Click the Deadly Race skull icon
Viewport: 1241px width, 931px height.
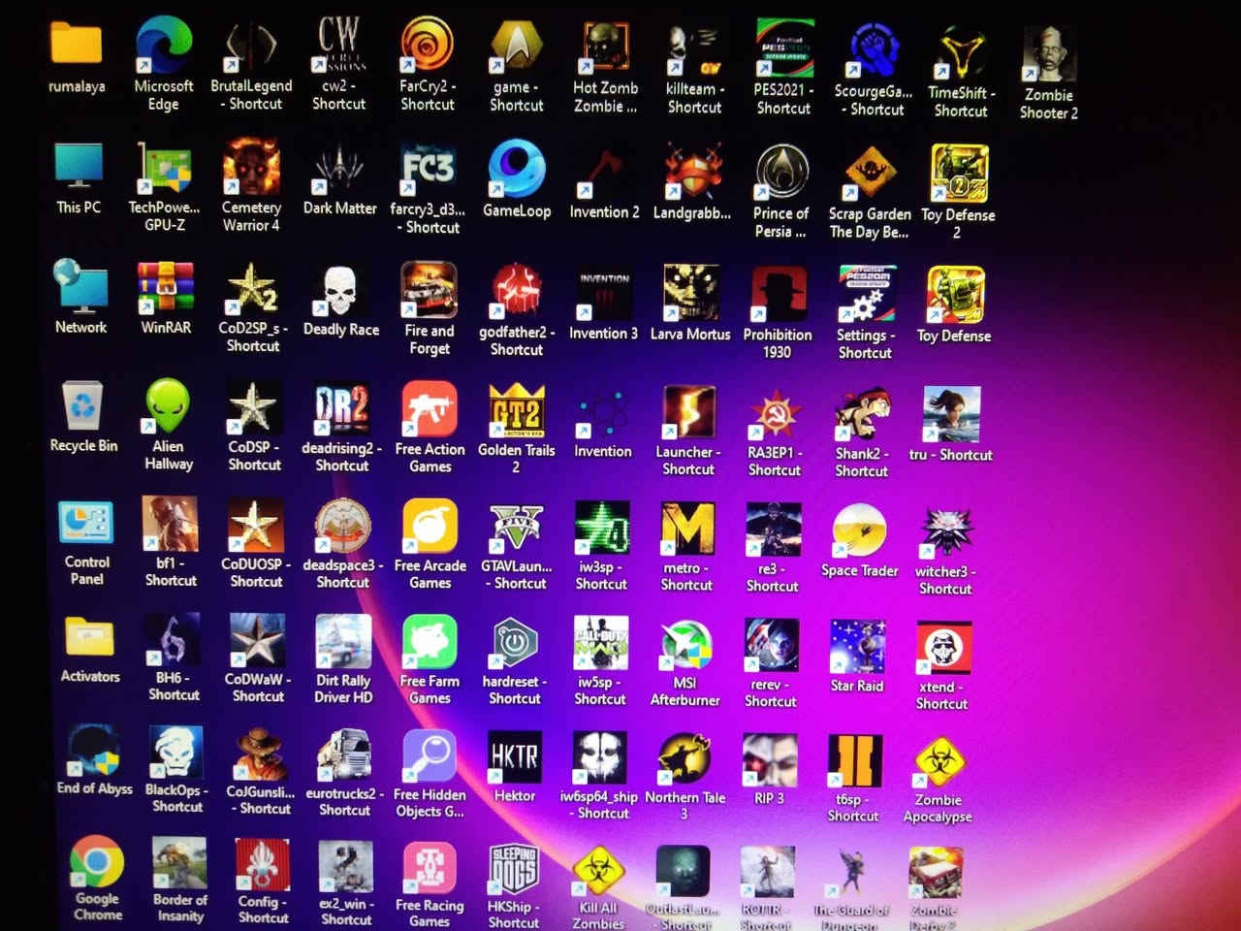tap(340, 291)
